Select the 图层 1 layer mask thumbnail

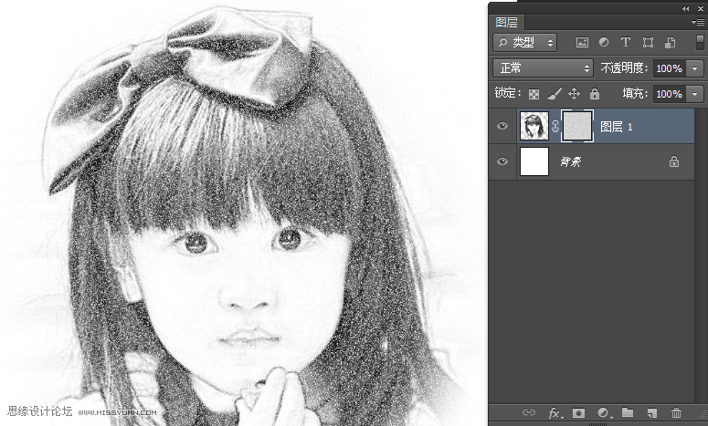(x=576, y=126)
